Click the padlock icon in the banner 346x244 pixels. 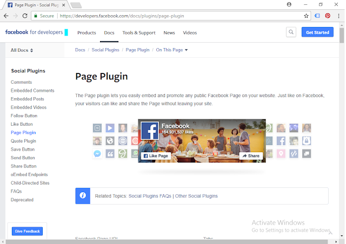click(307, 141)
